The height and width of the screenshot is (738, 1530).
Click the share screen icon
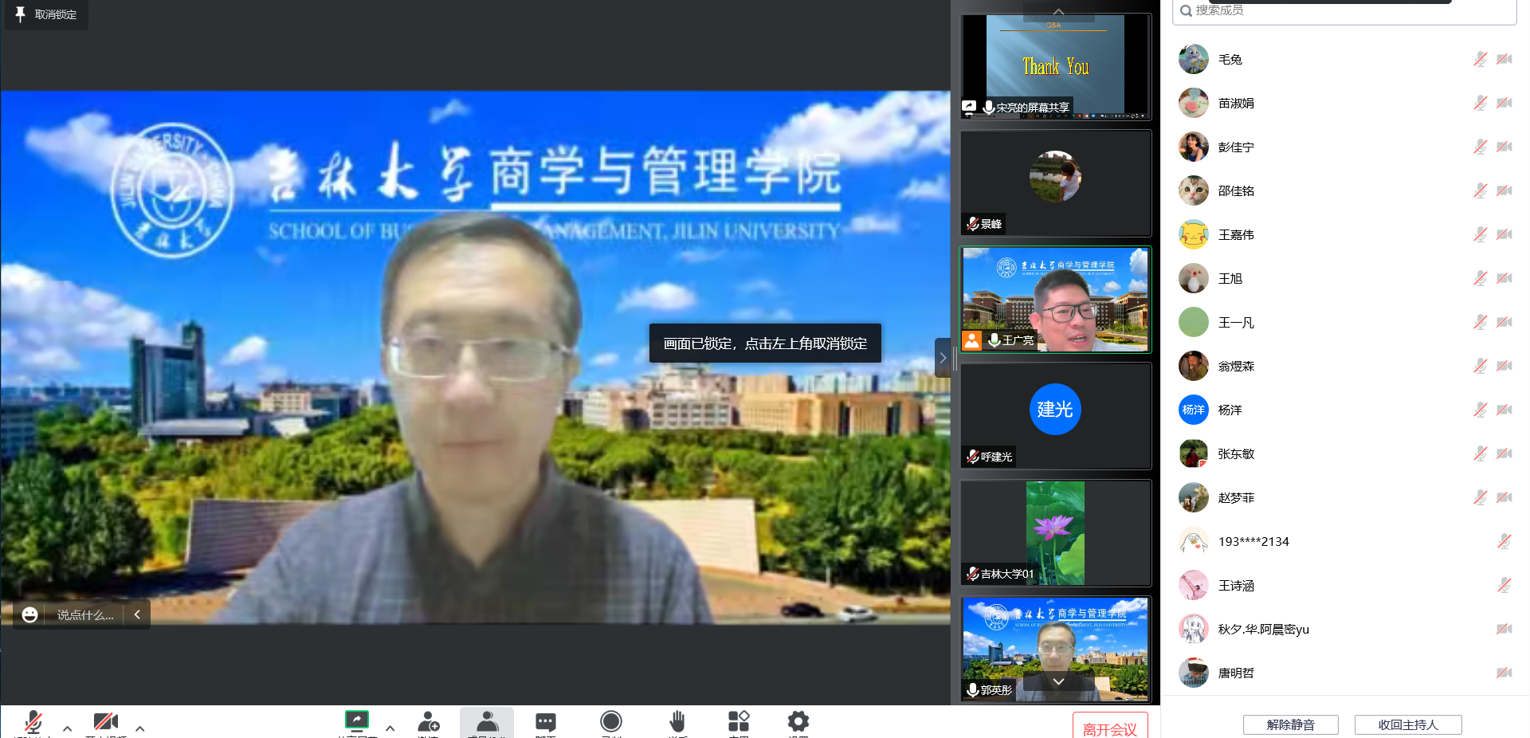pyautogui.click(x=356, y=721)
